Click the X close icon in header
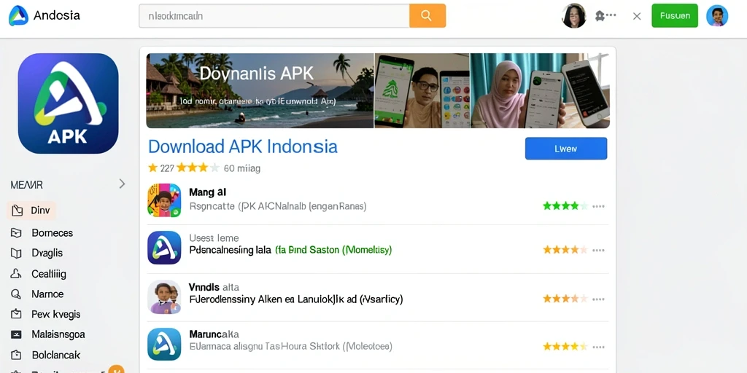The height and width of the screenshot is (373, 747). coord(636,16)
